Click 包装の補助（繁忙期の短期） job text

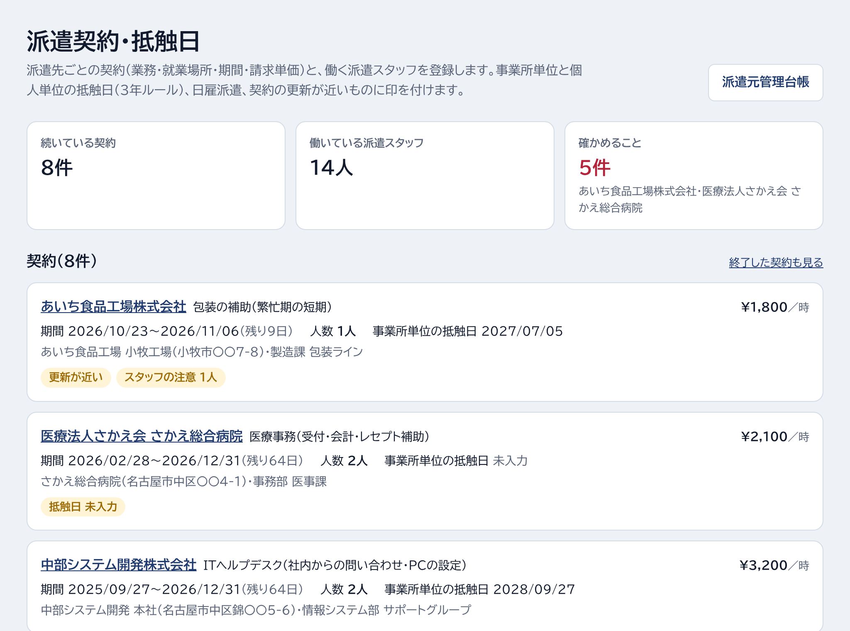[x=263, y=307]
